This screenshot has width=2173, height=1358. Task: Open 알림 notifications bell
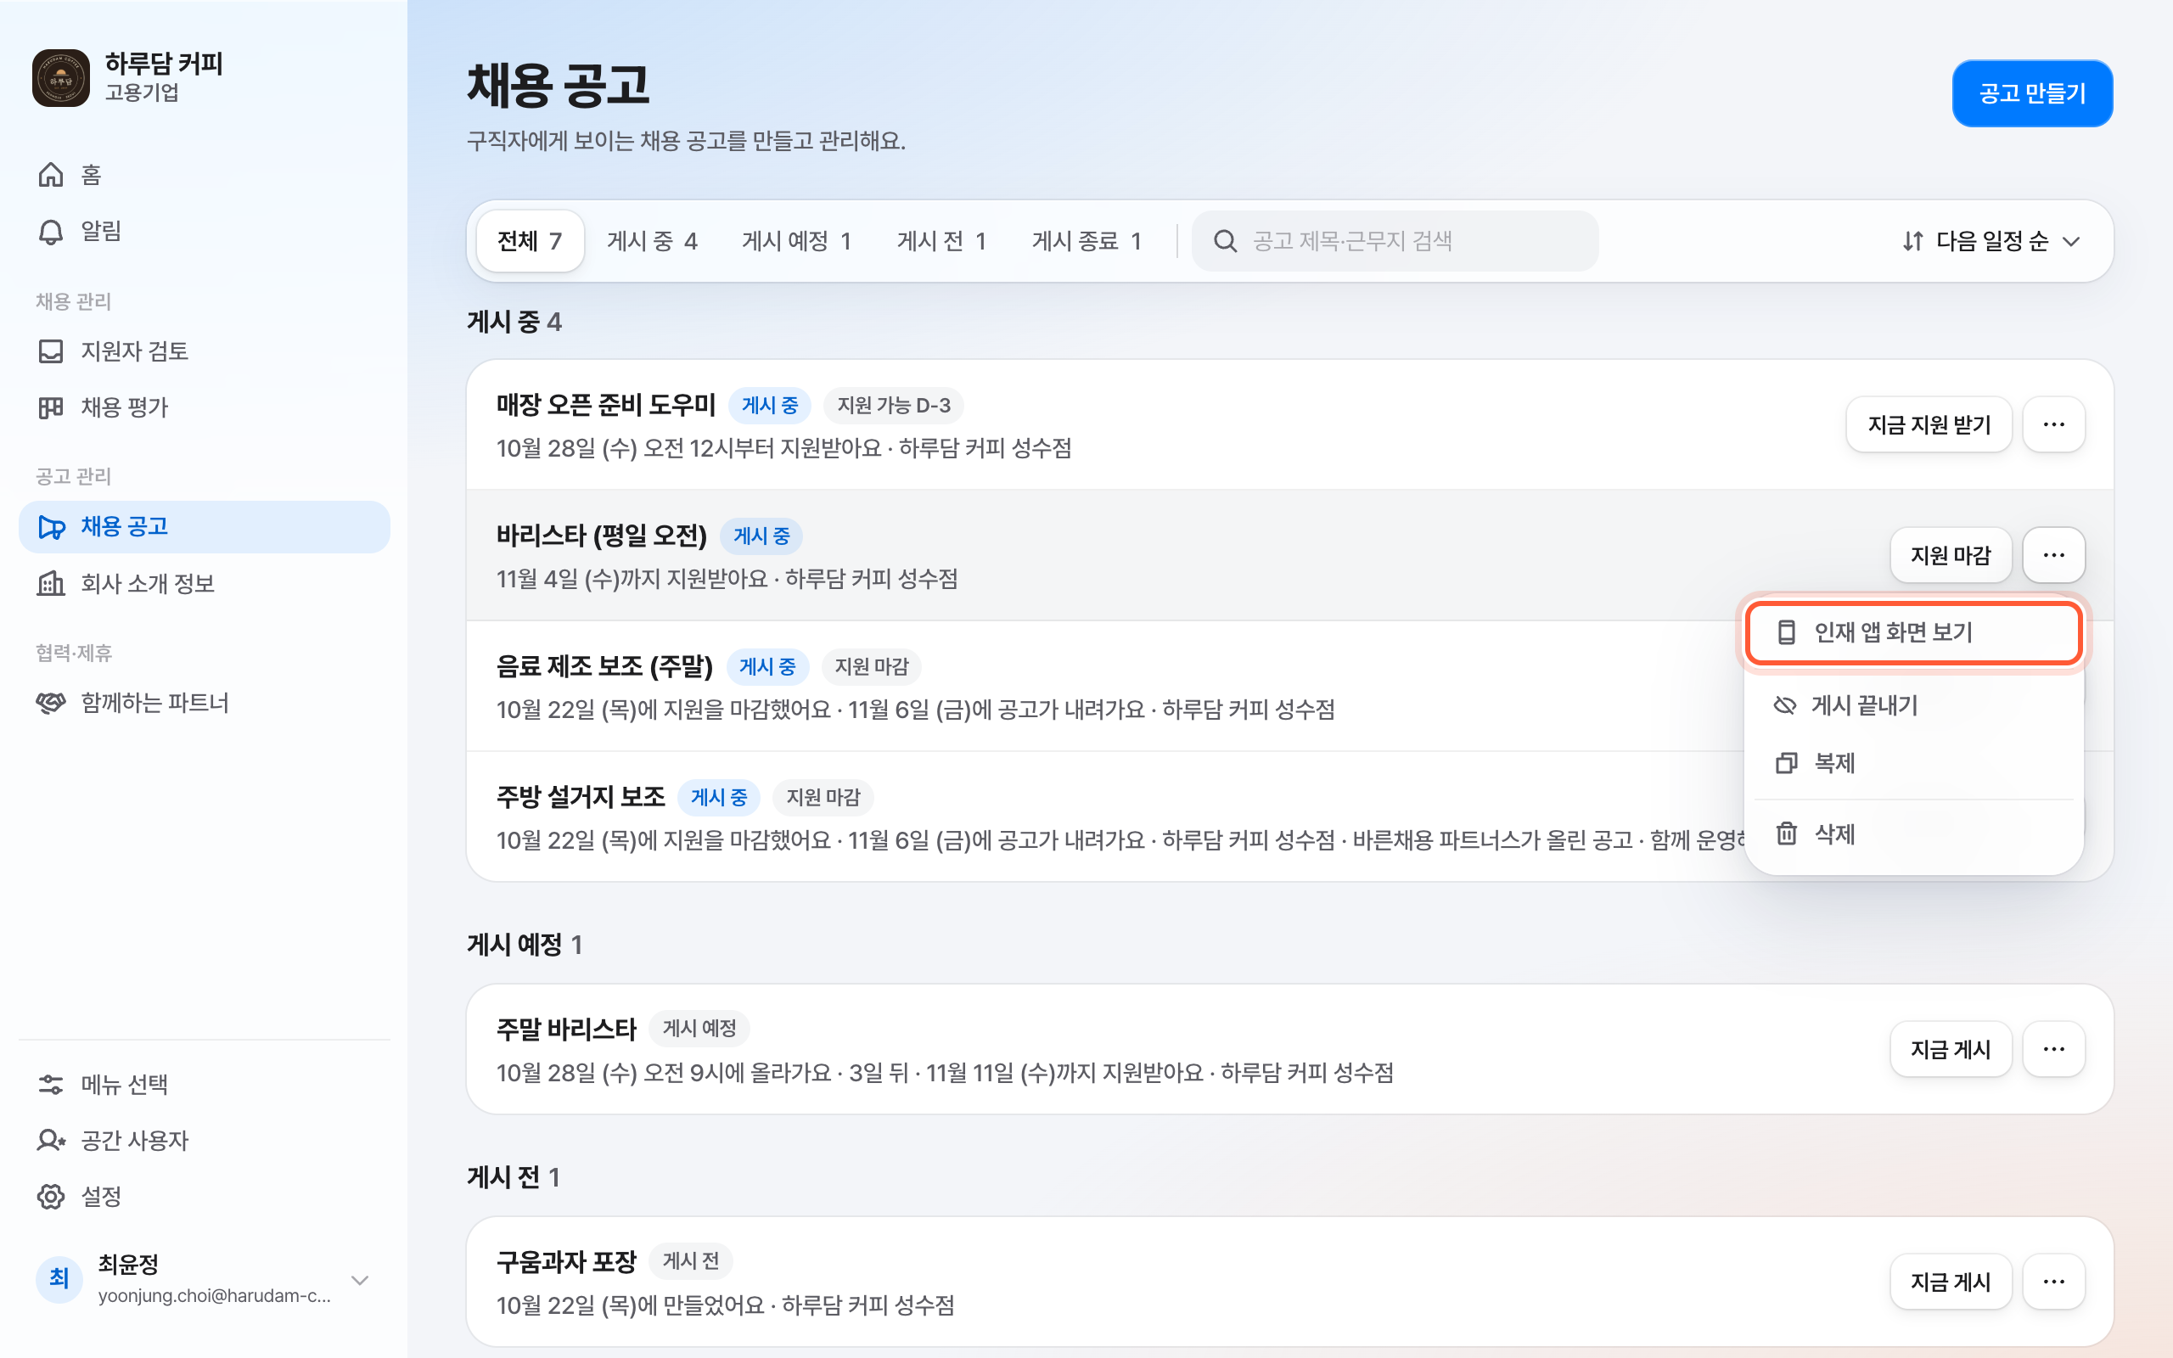(204, 231)
